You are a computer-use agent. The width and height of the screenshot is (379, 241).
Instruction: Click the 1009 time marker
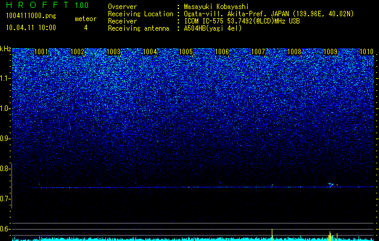(x=330, y=51)
